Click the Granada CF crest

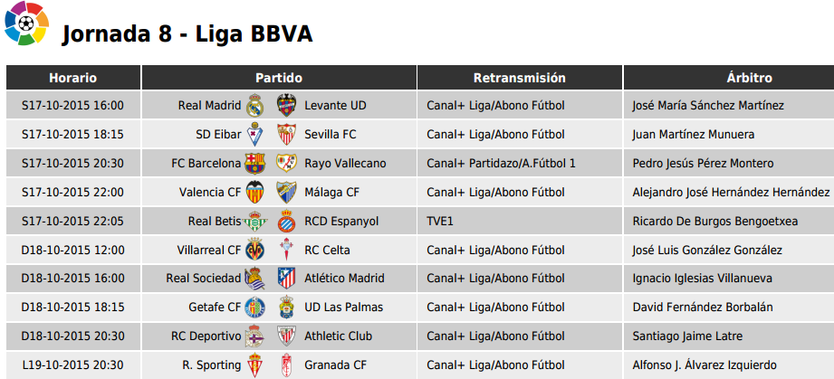tap(287, 365)
